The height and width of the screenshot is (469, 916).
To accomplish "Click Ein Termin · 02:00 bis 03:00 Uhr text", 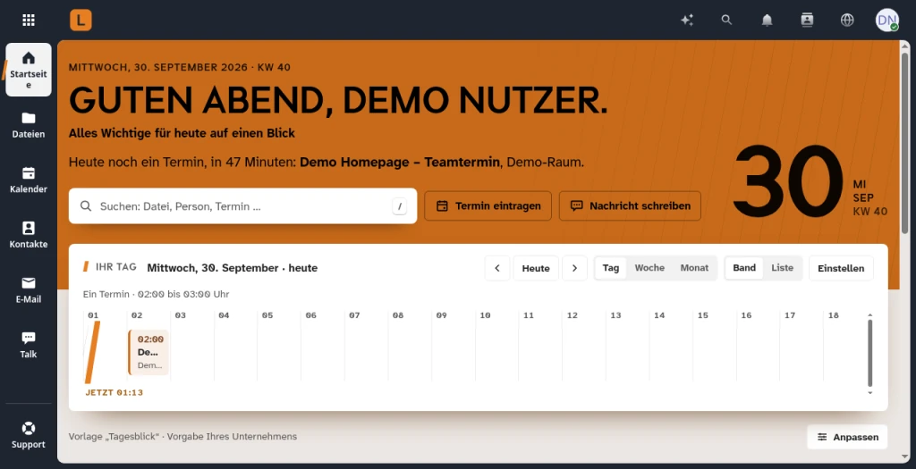I will [x=156, y=294].
